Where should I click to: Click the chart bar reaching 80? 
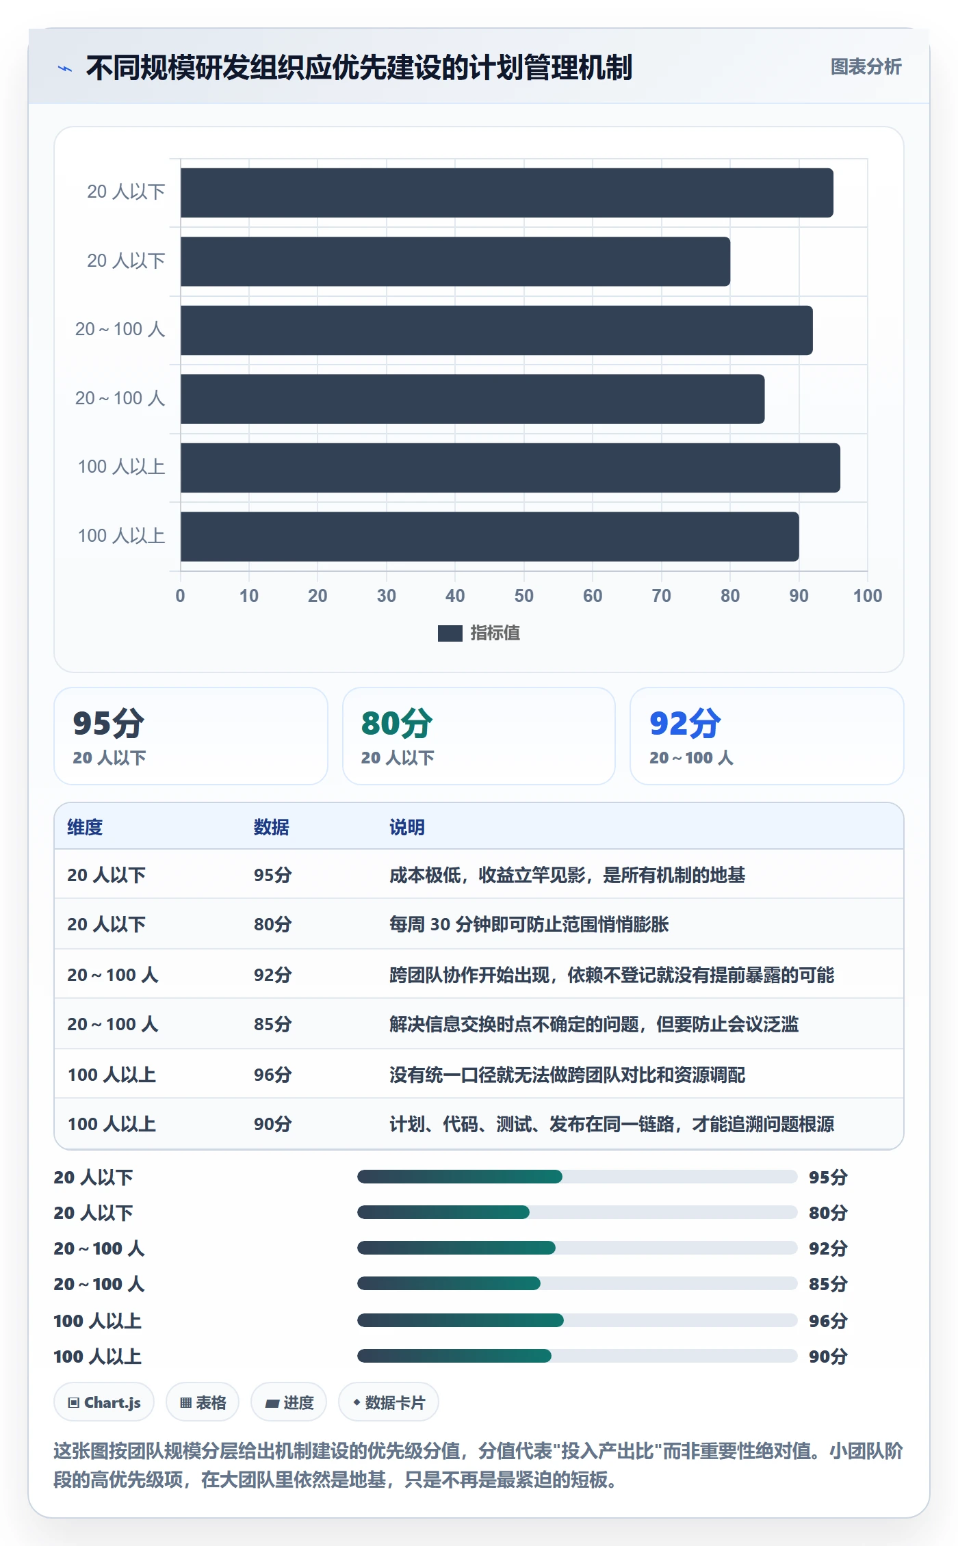click(x=455, y=261)
